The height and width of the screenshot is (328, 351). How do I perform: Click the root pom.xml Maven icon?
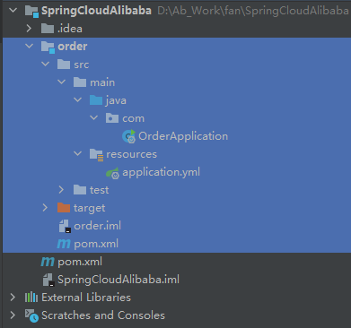(48, 262)
